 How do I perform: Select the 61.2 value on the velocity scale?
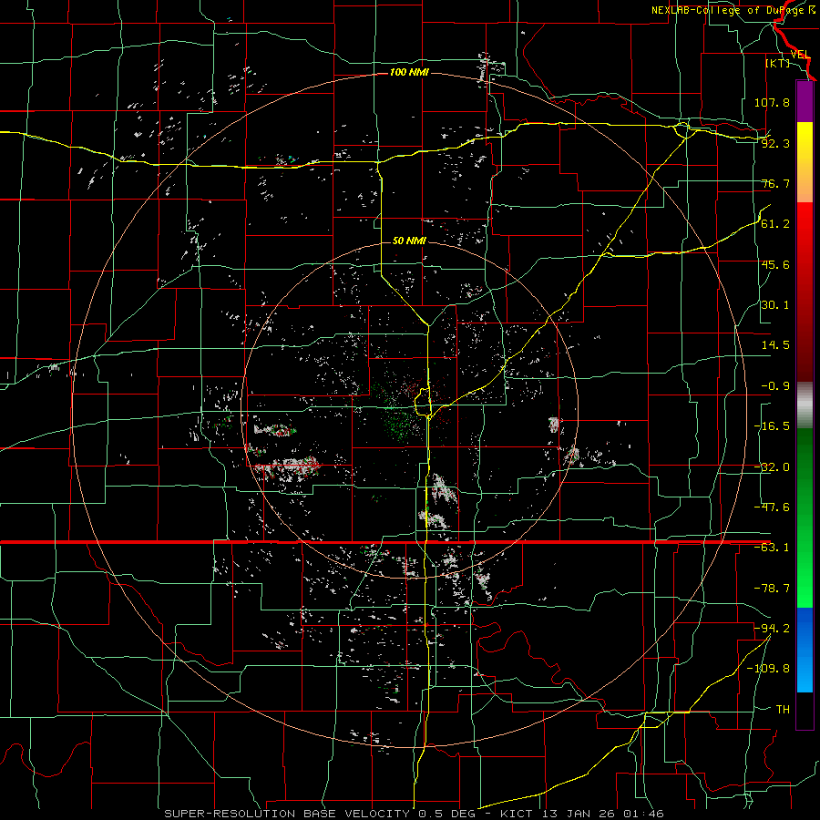(775, 224)
